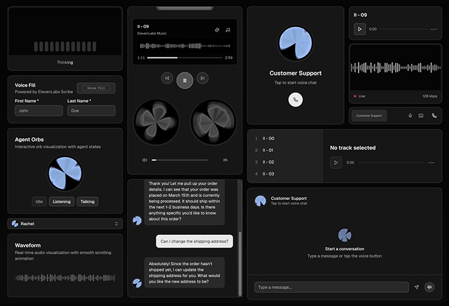
Task: Click the sparkles icon in the music player
Action: [217, 29]
